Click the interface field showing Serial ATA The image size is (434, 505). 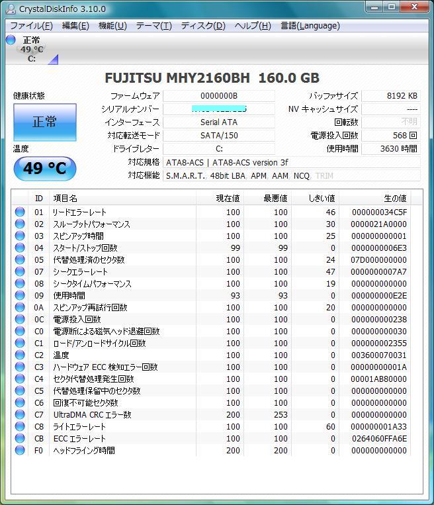click(x=219, y=122)
